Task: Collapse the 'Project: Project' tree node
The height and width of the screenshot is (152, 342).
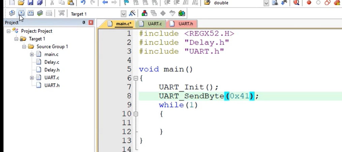Action: pyautogui.click(x=8, y=31)
